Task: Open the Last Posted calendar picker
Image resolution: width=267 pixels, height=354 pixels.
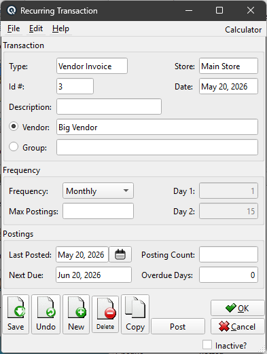Action: [120, 254]
